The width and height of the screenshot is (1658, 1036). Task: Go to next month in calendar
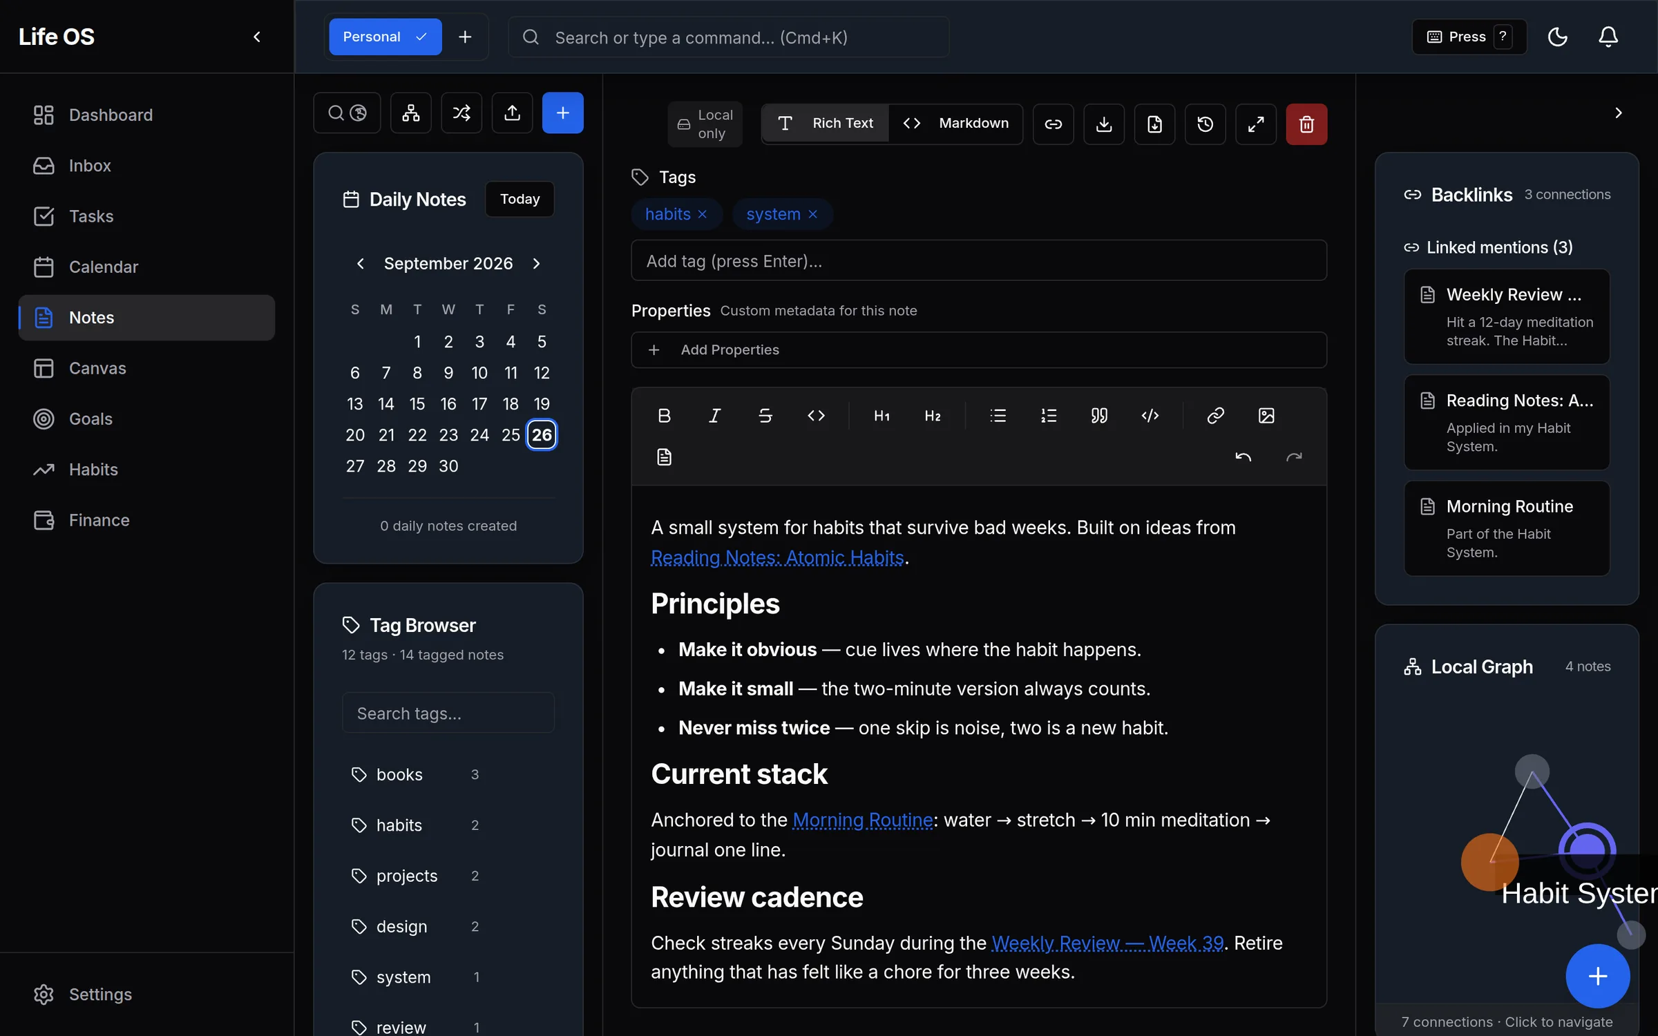[x=536, y=263]
